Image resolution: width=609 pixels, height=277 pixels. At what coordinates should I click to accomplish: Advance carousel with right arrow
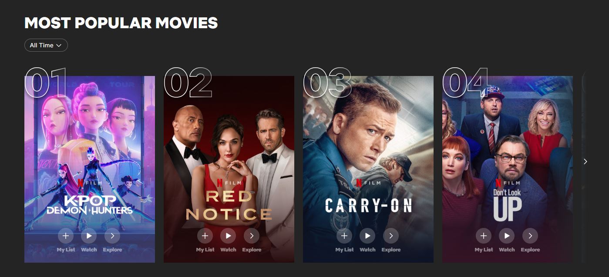click(585, 162)
